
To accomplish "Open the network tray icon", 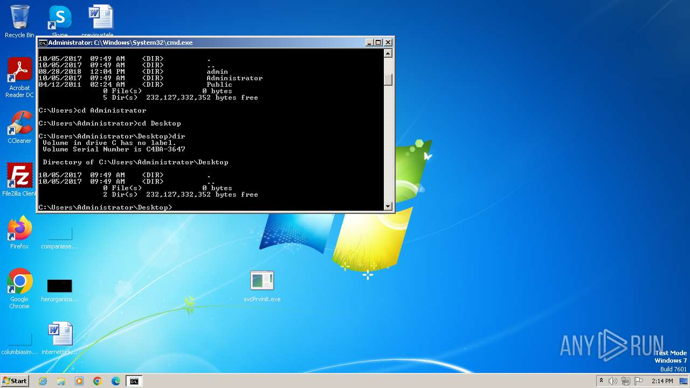I will point(626,381).
